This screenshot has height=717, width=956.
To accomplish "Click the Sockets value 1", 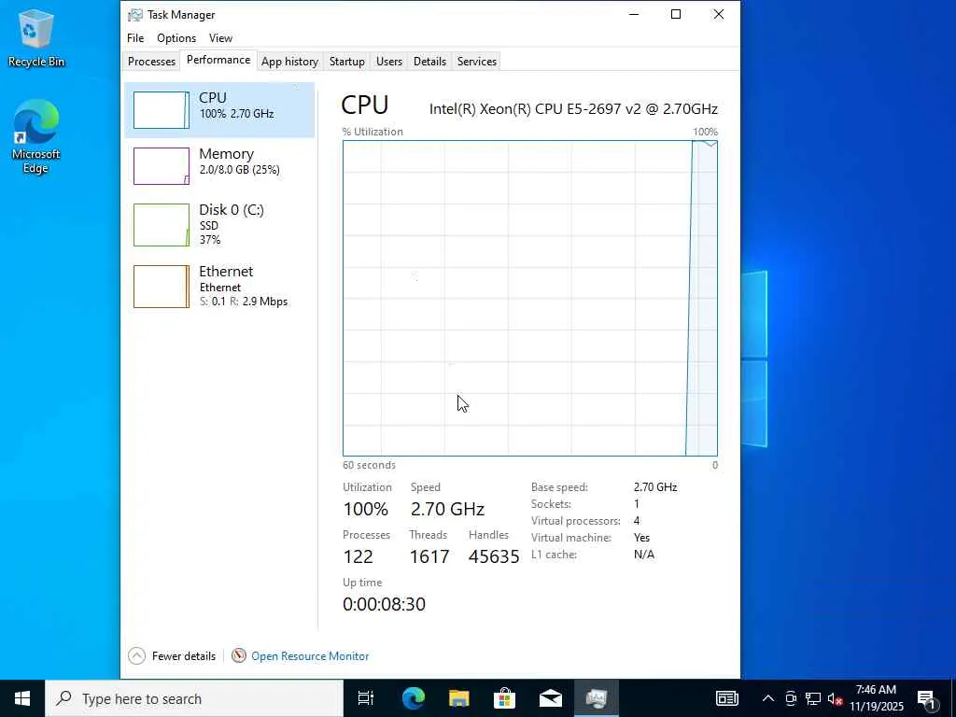I will [x=637, y=504].
